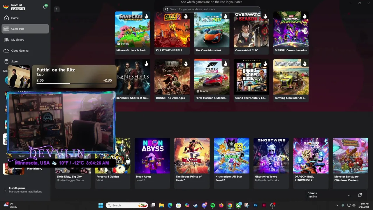Open Forza Horizon 5 Standard tile
Viewport: 373px width, 210px height.
click(212, 80)
